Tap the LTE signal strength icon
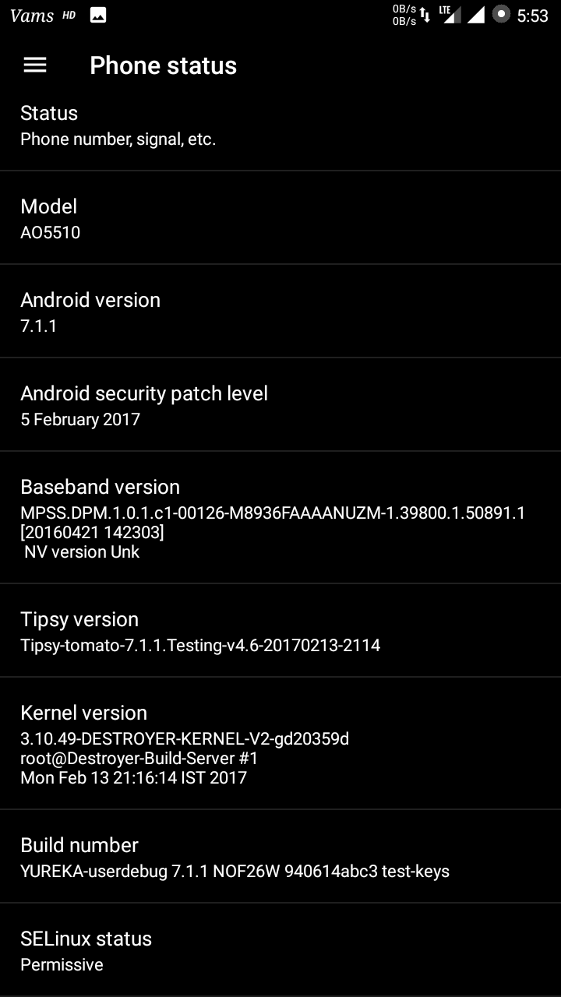The height and width of the screenshot is (997, 561). tap(450, 15)
